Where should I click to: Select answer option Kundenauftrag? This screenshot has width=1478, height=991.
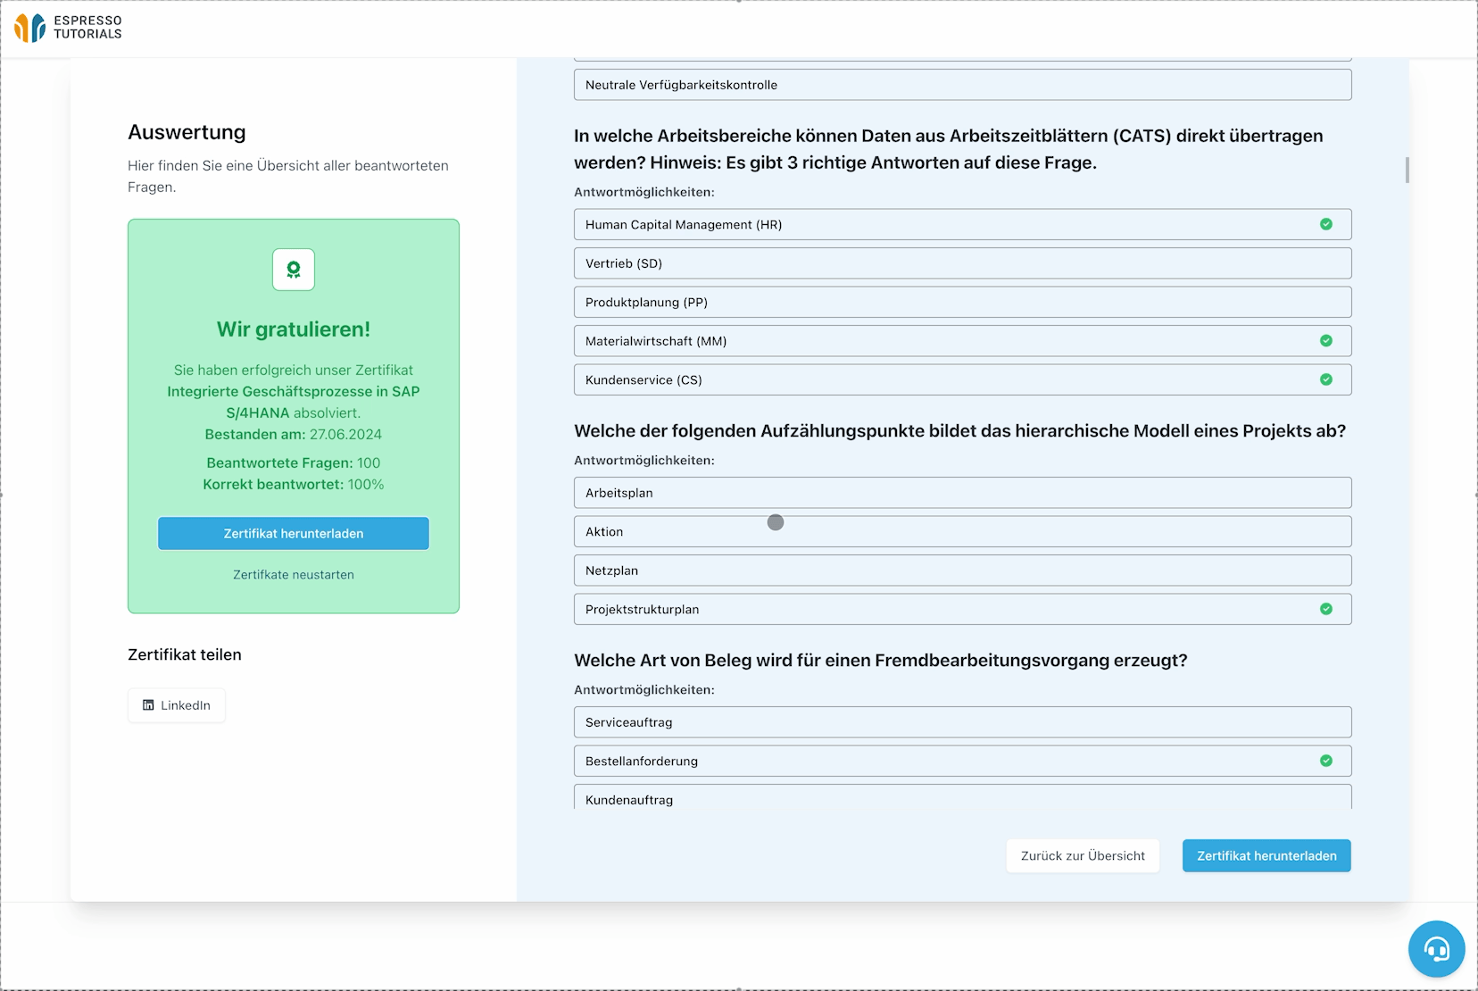coord(962,799)
